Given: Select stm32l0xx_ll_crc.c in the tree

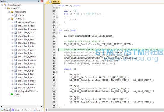Looking at the screenshot, I should click(26, 33).
